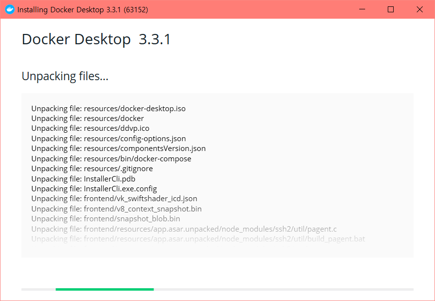Select the InstallerCli.exe.config log line
This screenshot has height=301, width=435.
coord(94,189)
